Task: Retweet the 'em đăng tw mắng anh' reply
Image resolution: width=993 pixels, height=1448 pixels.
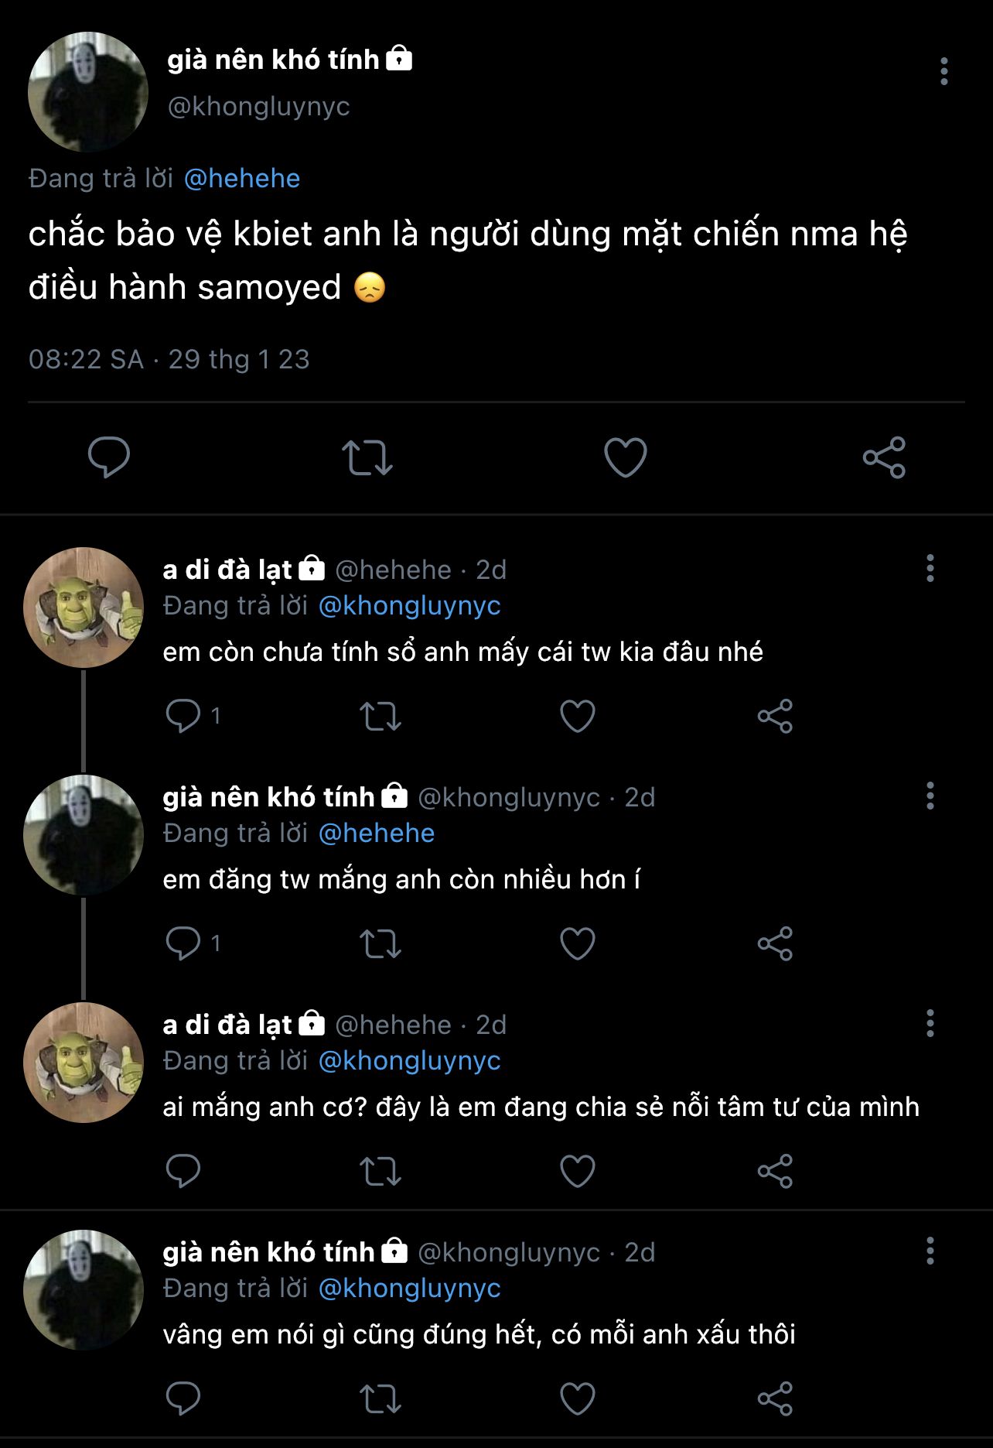Action: (x=380, y=943)
